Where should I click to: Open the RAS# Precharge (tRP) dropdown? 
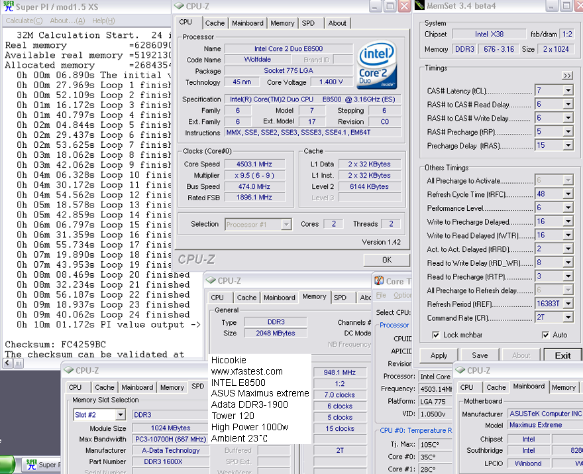[568, 132]
